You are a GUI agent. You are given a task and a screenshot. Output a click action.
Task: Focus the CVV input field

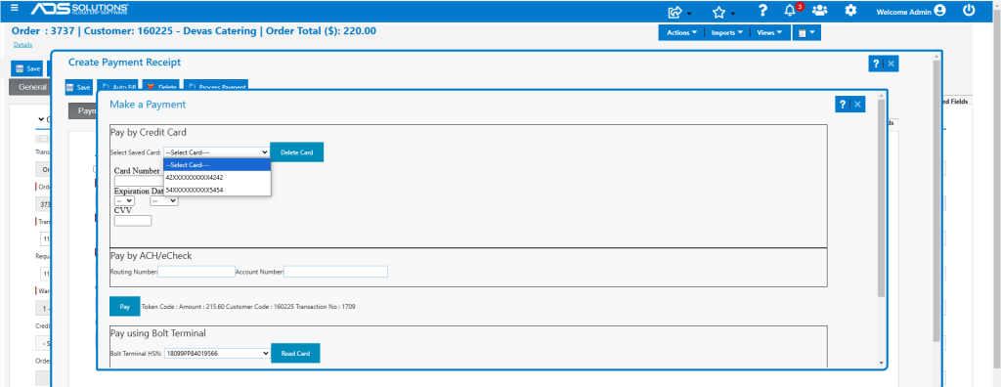tap(133, 221)
